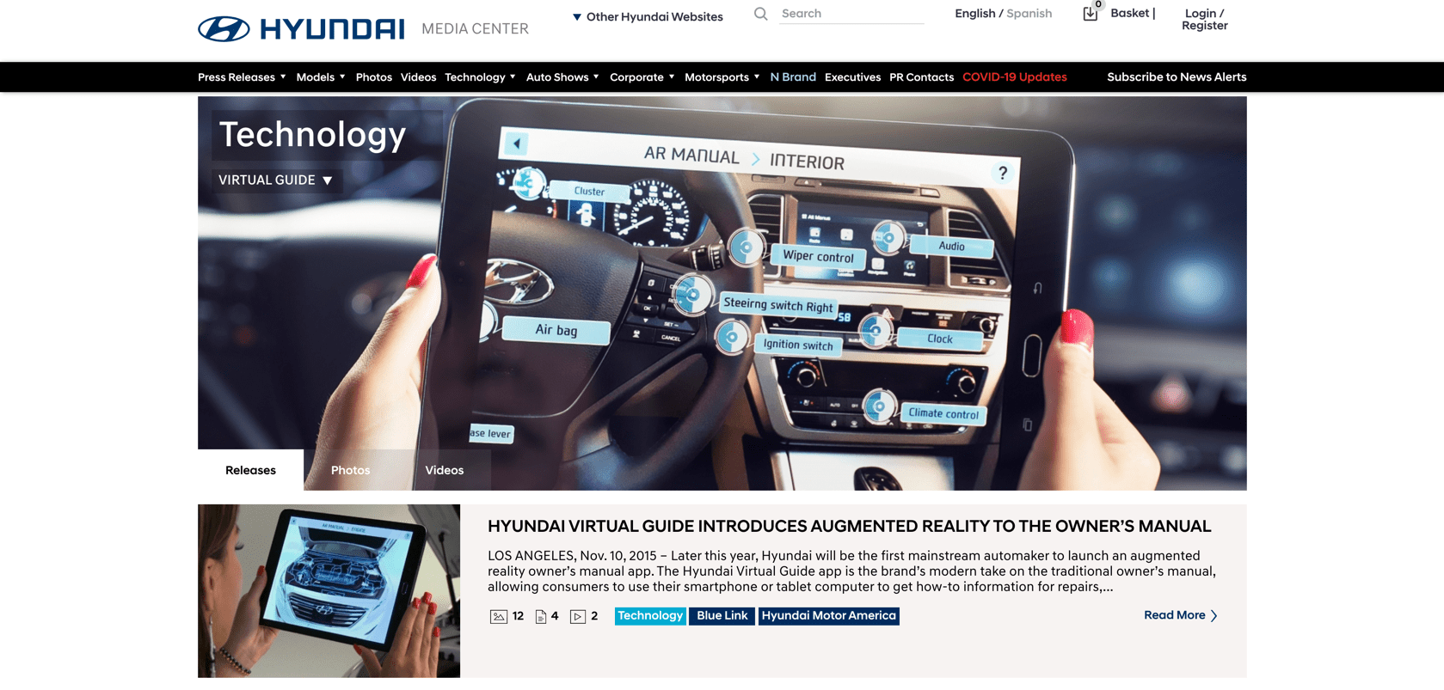The height and width of the screenshot is (690, 1444).
Task: Click Login / Register link
Action: coord(1204,20)
